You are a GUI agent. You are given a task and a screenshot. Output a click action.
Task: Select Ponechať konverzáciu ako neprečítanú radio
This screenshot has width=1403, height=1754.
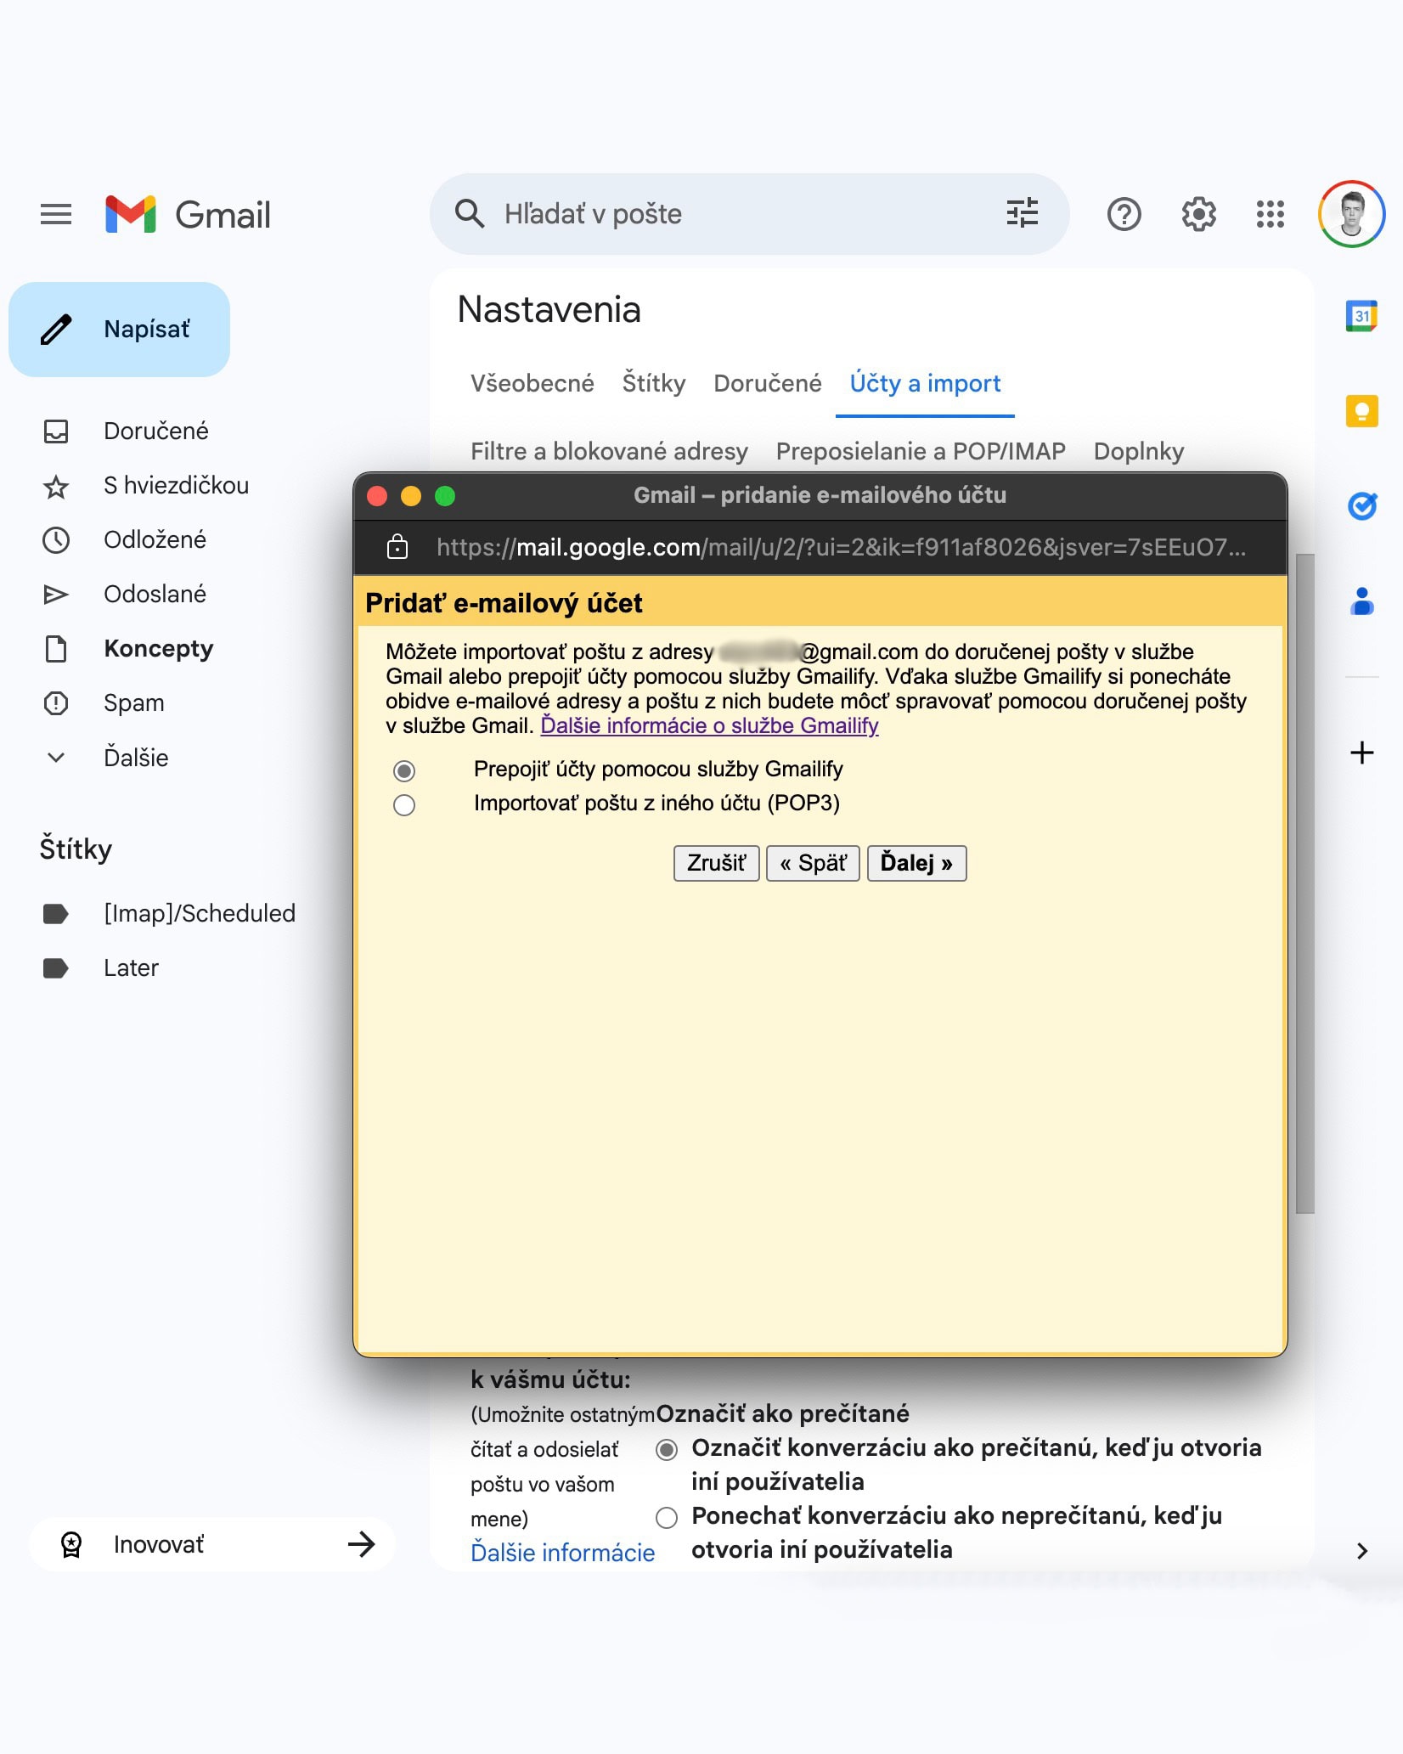667,1517
